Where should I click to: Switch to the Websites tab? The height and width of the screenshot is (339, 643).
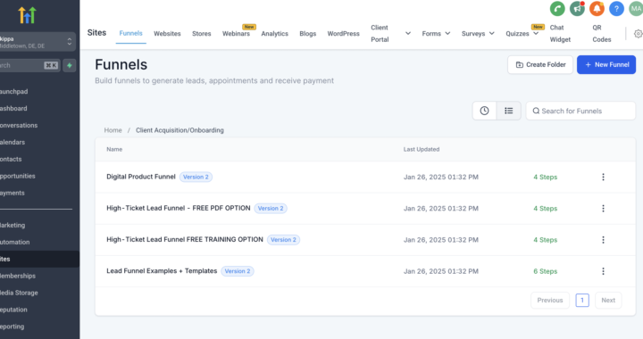(167, 34)
